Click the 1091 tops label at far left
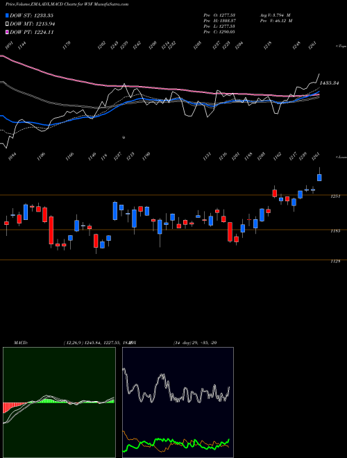This screenshot has width=347, height=458. (x=10, y=45)
